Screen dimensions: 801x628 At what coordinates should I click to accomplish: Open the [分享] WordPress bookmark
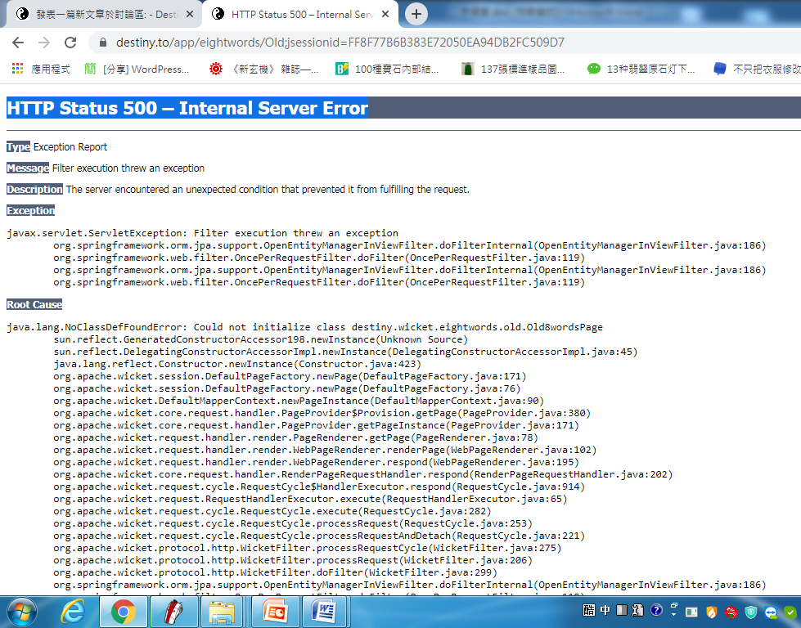point(137,70)
